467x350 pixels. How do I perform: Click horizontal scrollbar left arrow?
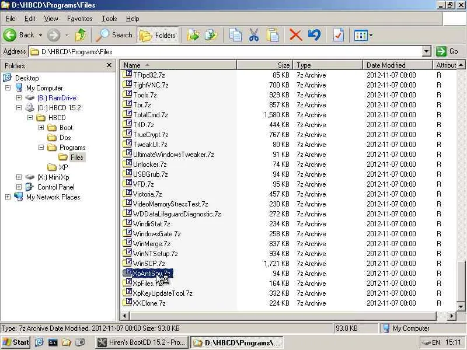(124, 316)
